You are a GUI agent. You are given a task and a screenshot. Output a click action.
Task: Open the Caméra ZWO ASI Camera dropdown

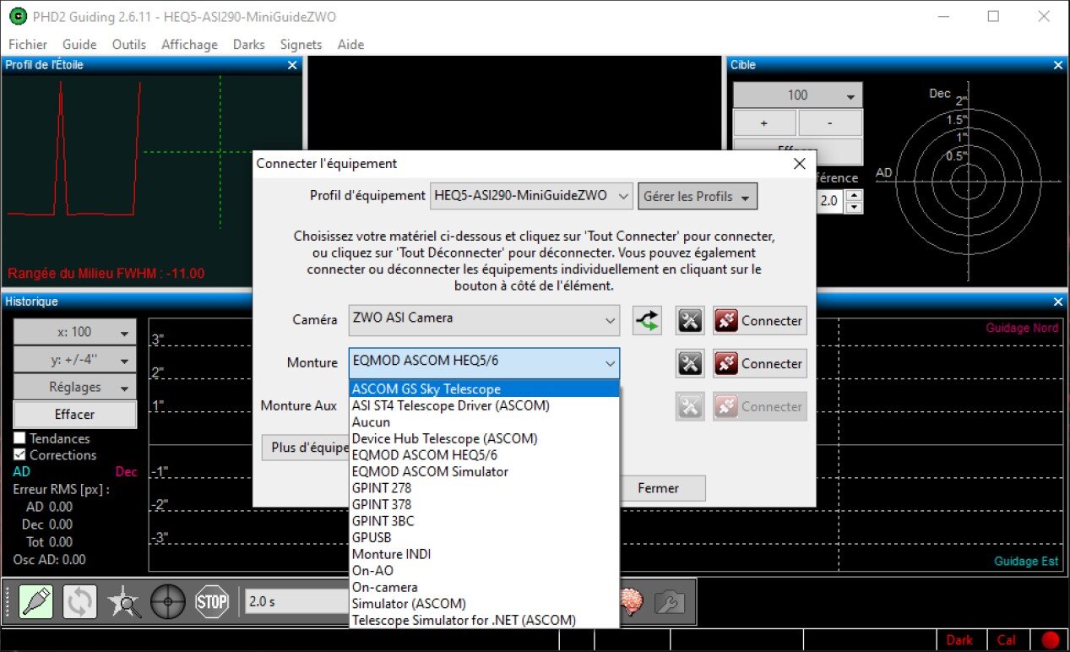[484, 320]
